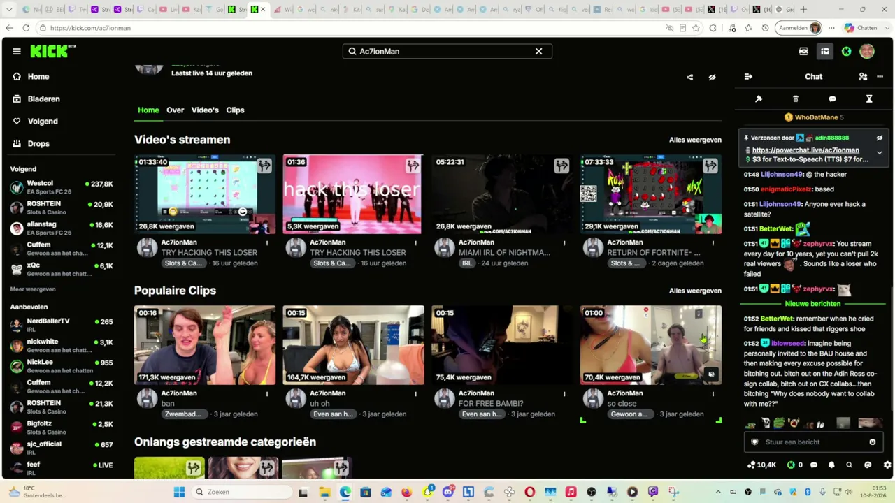Image resolution: width=895 pixels, height=503 pixels.
Task: Open Volgend in the sidebar
Action: pos(43,122)
